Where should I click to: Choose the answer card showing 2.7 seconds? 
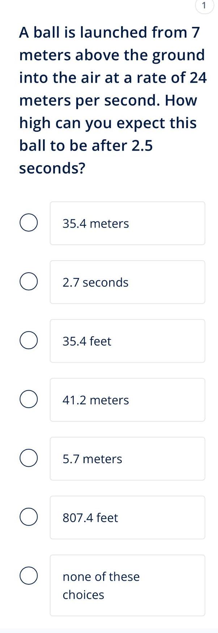tap(127, 282)
